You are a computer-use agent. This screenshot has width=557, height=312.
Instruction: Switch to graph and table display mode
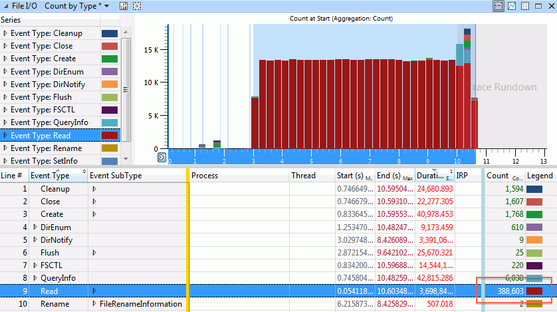tap(499, 6)
